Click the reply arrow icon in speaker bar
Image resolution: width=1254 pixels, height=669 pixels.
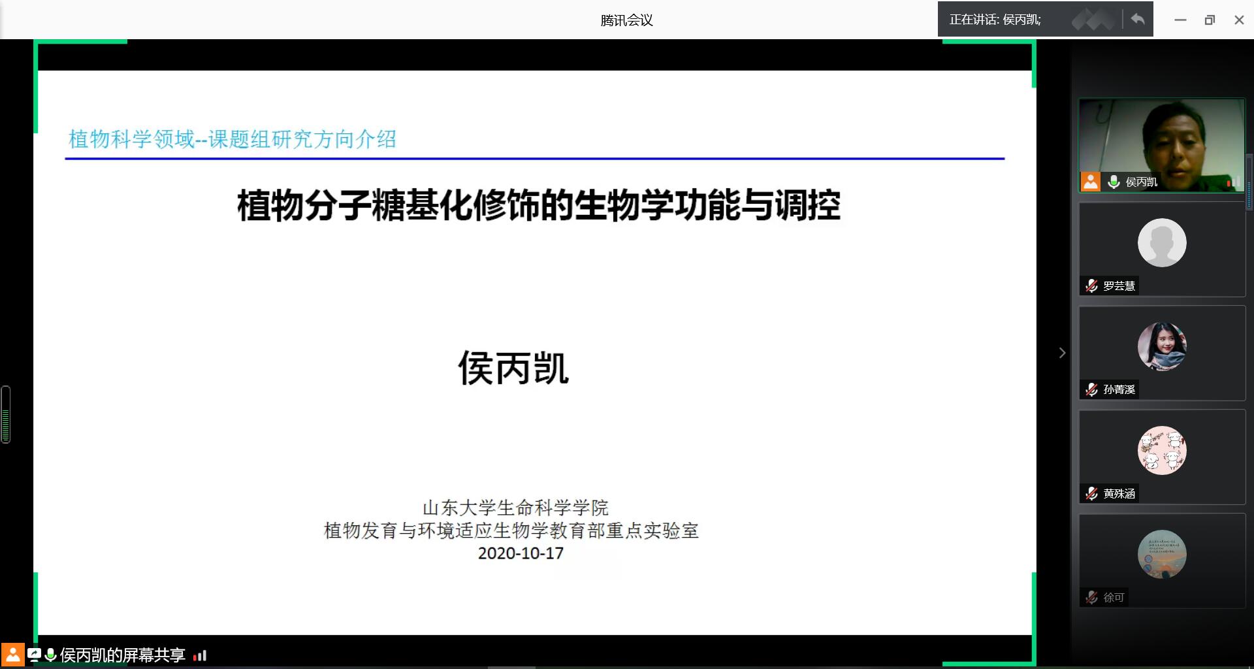tap(1138, 19)
